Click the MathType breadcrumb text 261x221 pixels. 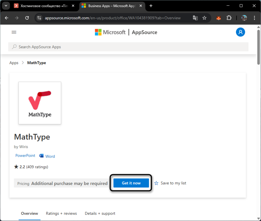[37, 63]
